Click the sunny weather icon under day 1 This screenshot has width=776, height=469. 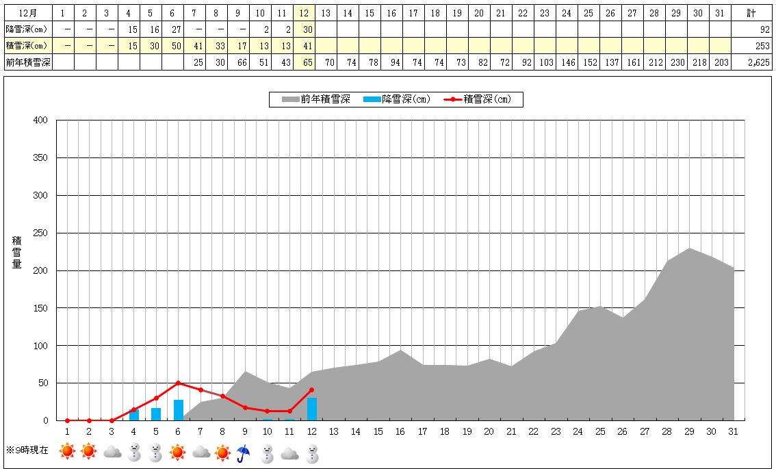pyautogui.click(x=67, y=453)
